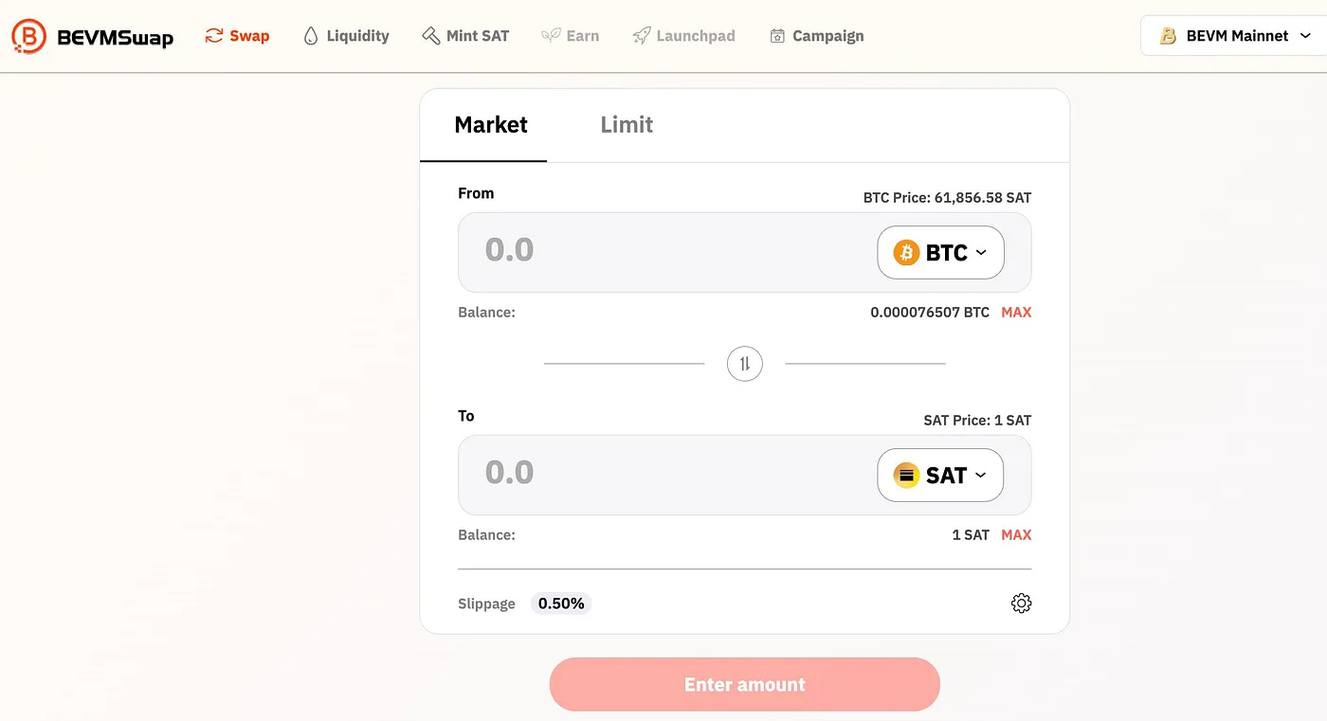The image size is (1327, 721).
Task: Click the 0.50% slippage badge
Action: click(x=561, y=604)
